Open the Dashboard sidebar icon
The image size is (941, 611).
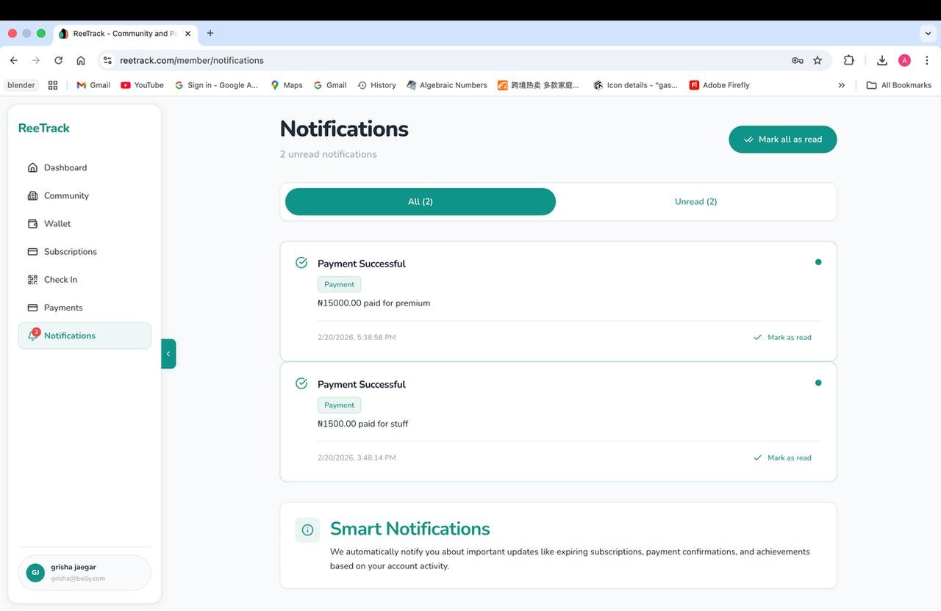[x=32, y=167]
